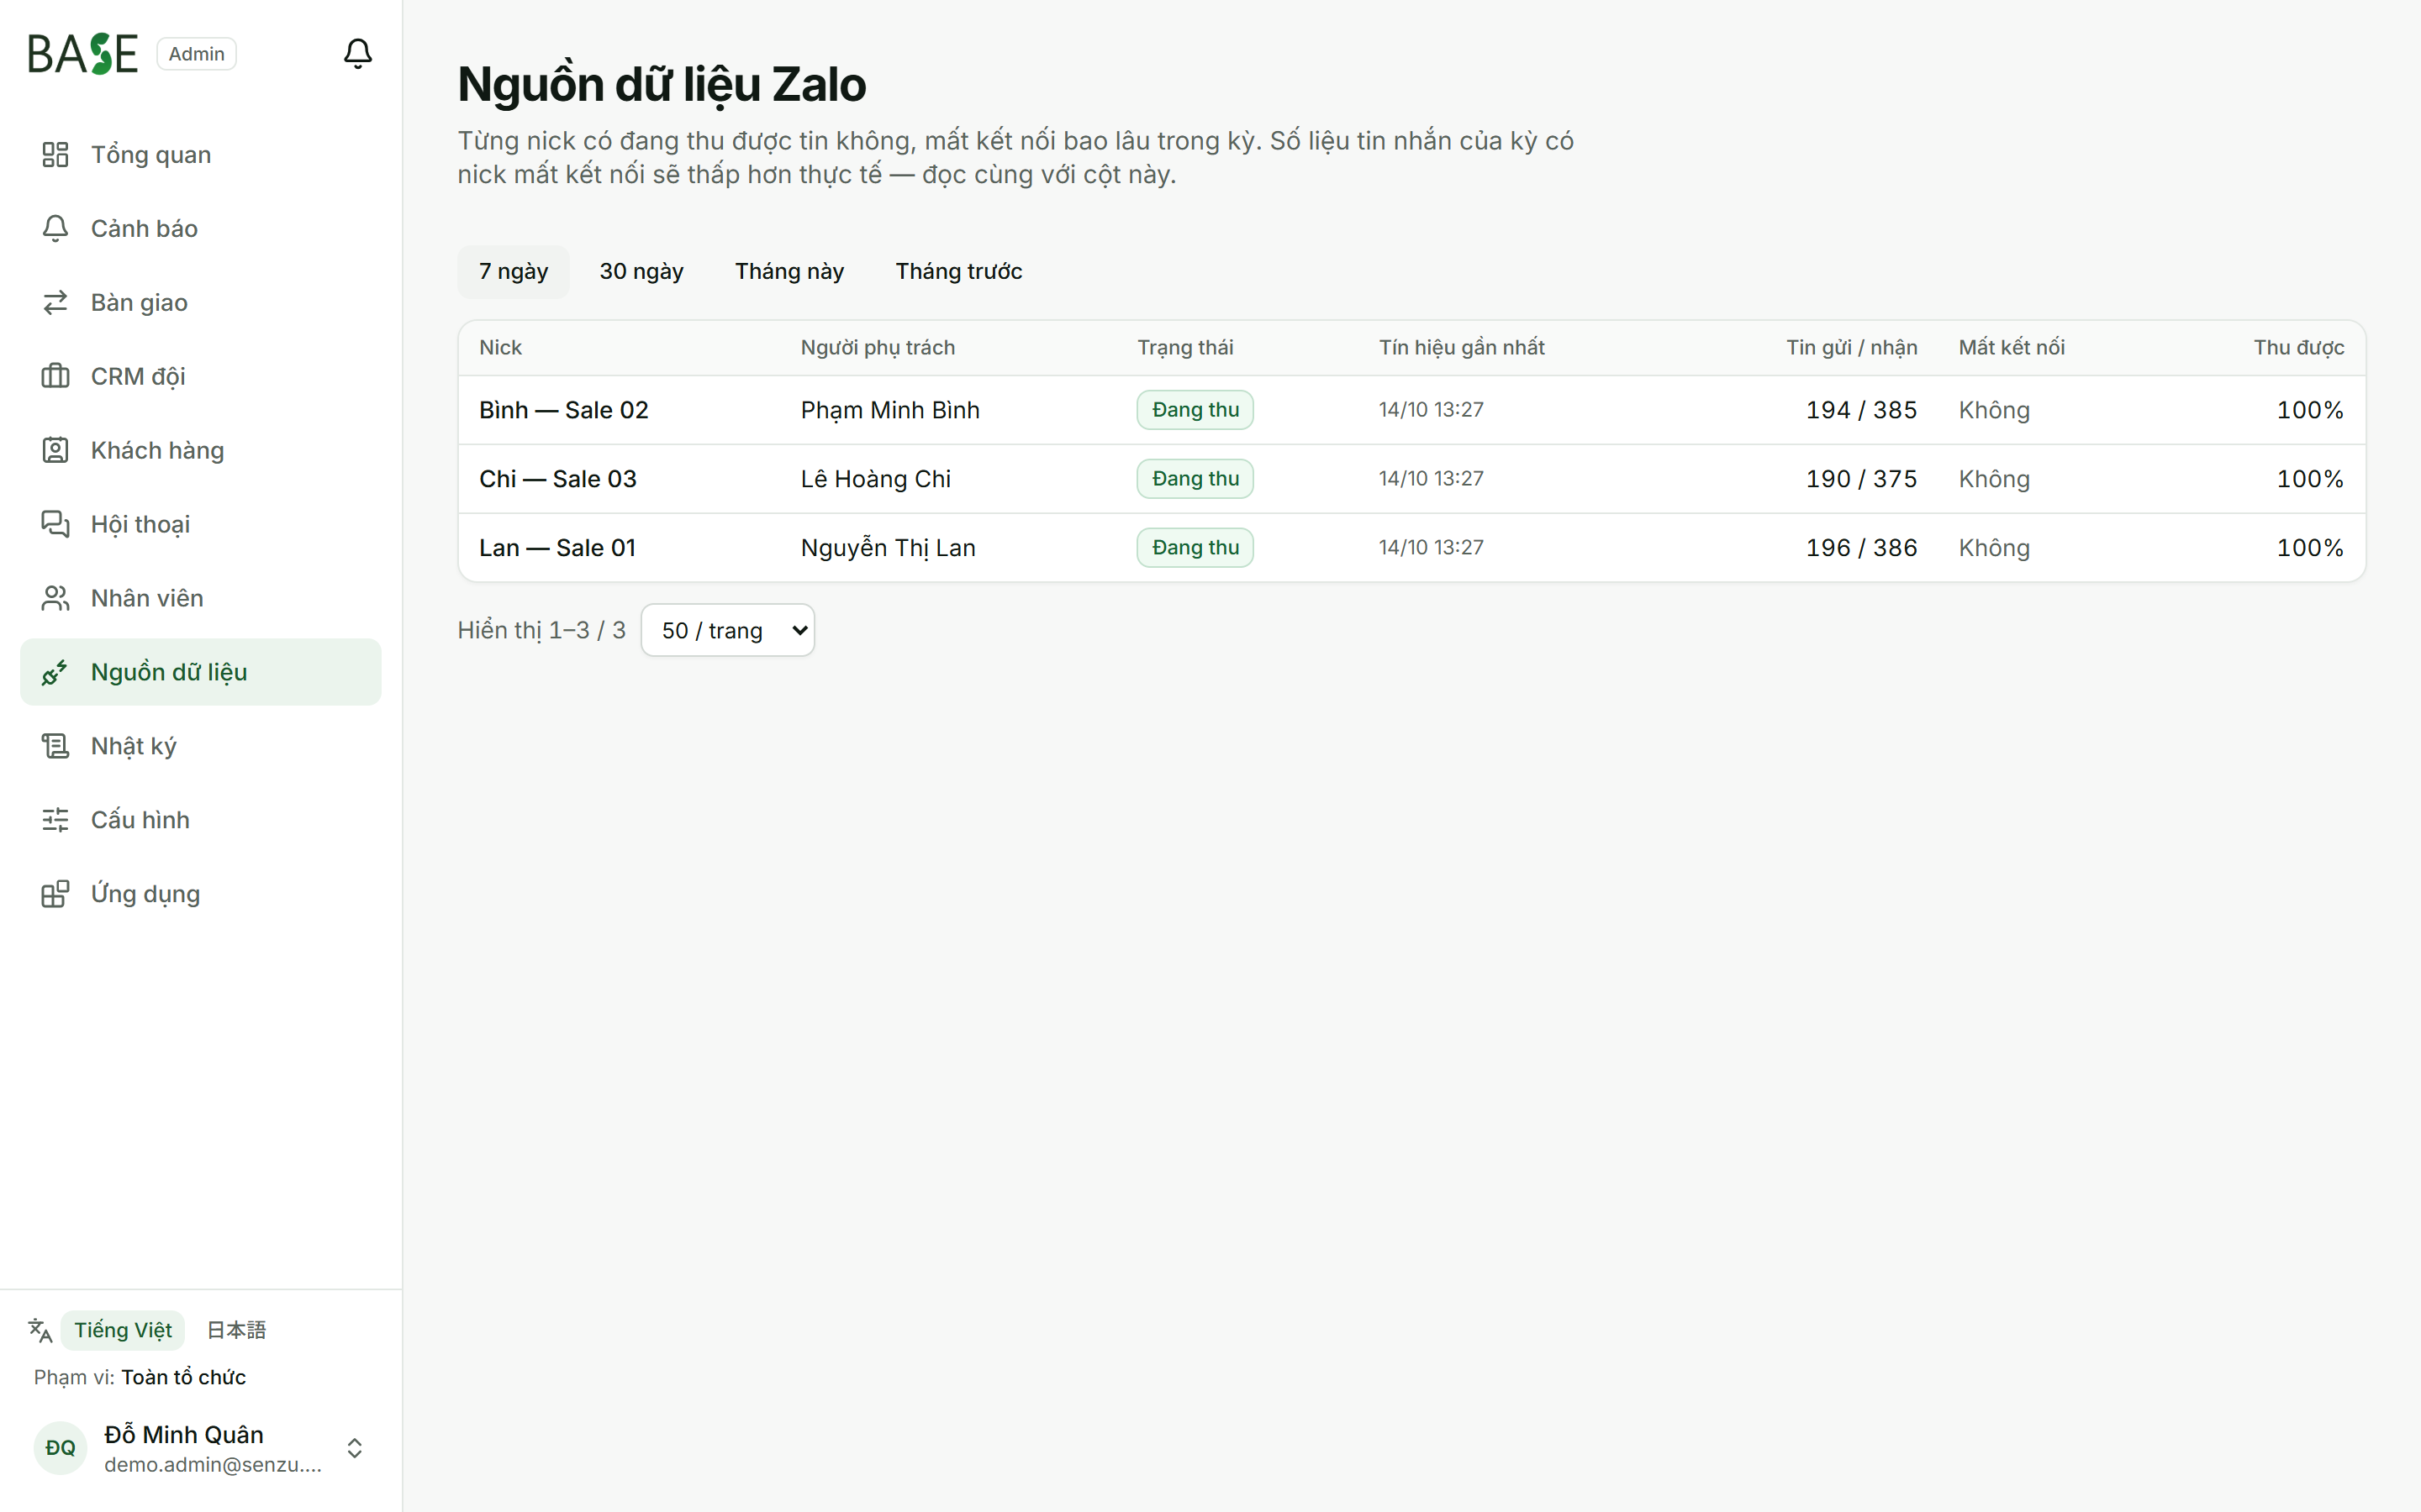This screenshot has height=1512, width=2421.
Task: Click the Khách hàng contact icon
Action: (x=55, y=450)
